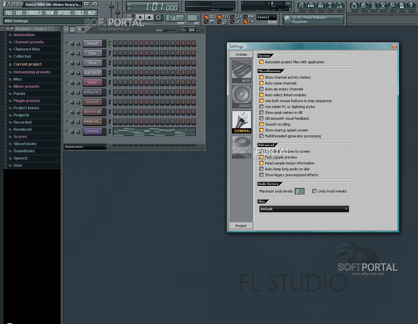This screenshot has width=418, height=324.
Task: Toggle the Browser panel toolbar icon
Action: pos(330,6)
